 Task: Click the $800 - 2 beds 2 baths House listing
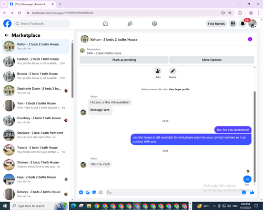pyautogui.click(x=104, y=53)
